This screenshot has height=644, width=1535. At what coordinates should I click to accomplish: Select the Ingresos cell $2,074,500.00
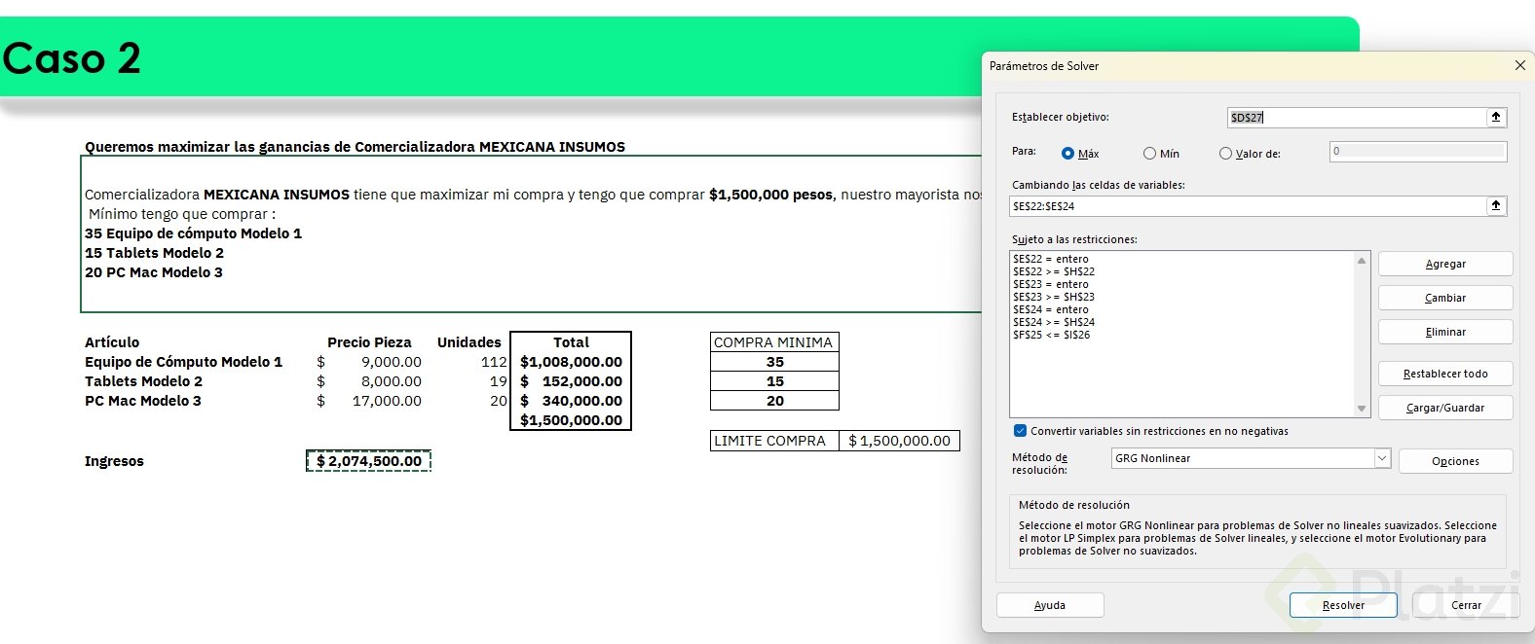(x=368, y=461)
